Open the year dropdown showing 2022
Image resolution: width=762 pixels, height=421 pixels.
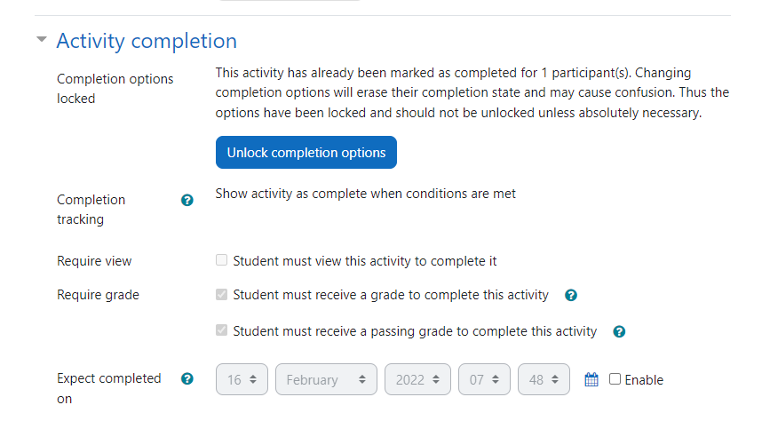[418, 379]
